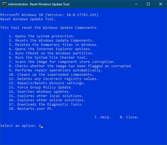Close the Reset Windows Update Tool window
The image size is (167, 145).
click(x=161, y=4)
